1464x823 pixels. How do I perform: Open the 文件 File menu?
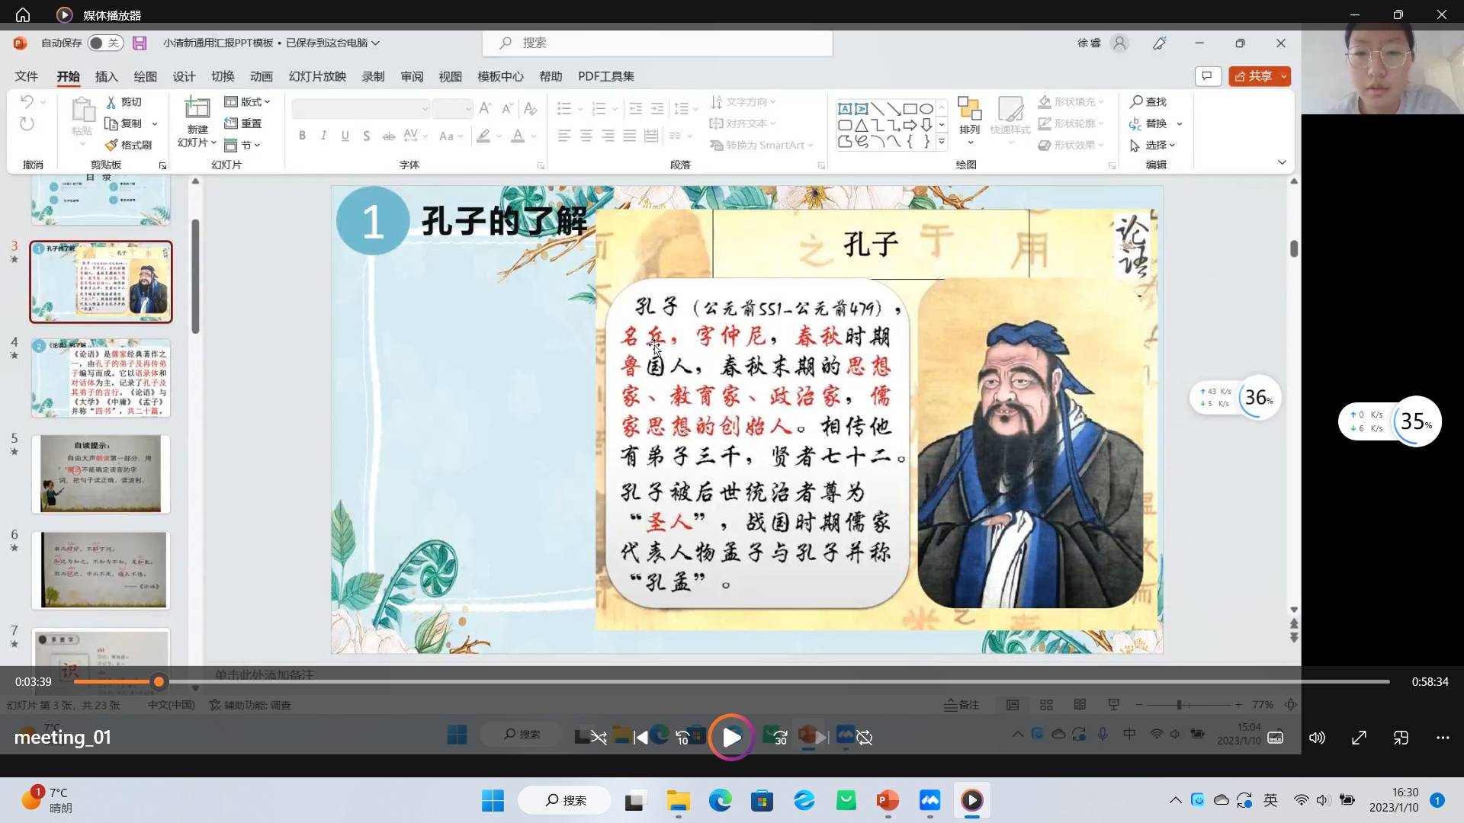(26, 76)
